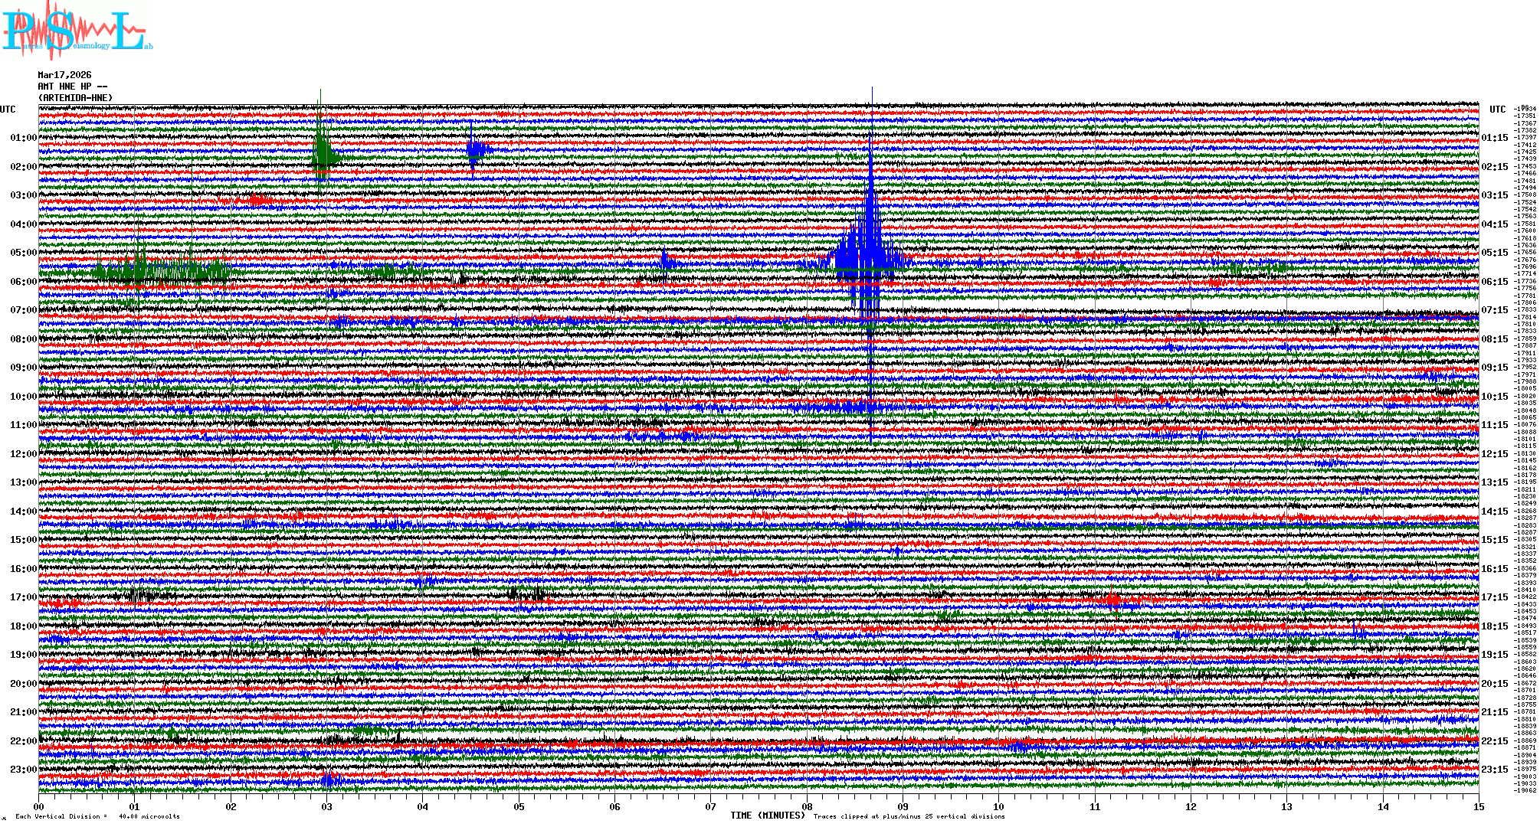Click the (ARTEMIDA-HNE) station name
This screenshot has width=1540, height=827.
[75, 98]
